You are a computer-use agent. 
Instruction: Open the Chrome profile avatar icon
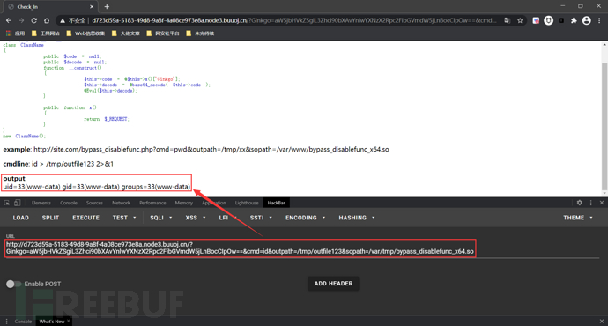click(x=587, y=20)
